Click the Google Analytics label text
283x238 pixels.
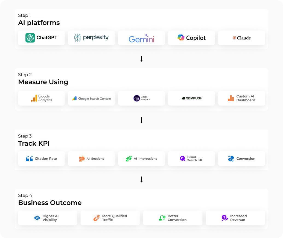tap(45, 98)
